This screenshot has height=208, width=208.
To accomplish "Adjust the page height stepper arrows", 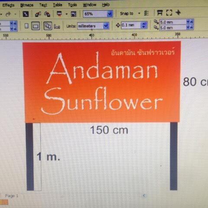I will [x=13, y=29].
